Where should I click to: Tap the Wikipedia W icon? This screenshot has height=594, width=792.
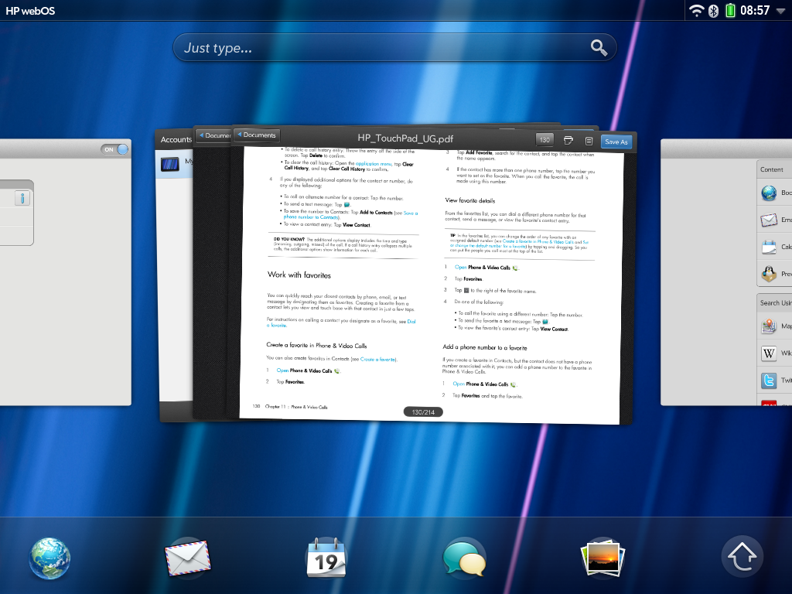click(769, 353)
